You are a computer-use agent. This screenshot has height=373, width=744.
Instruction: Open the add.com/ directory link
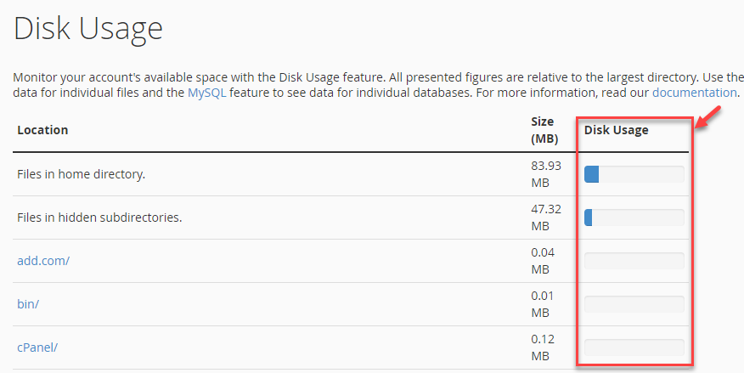point(43,261)
